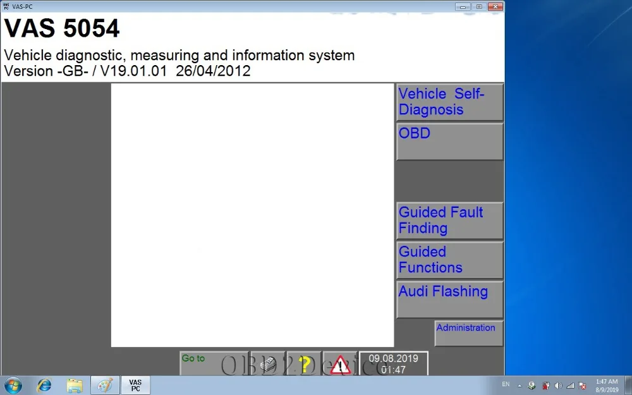Open help via yellow question mark icon
Viewport: 632px width, 395px height.
tap(304, 364)
